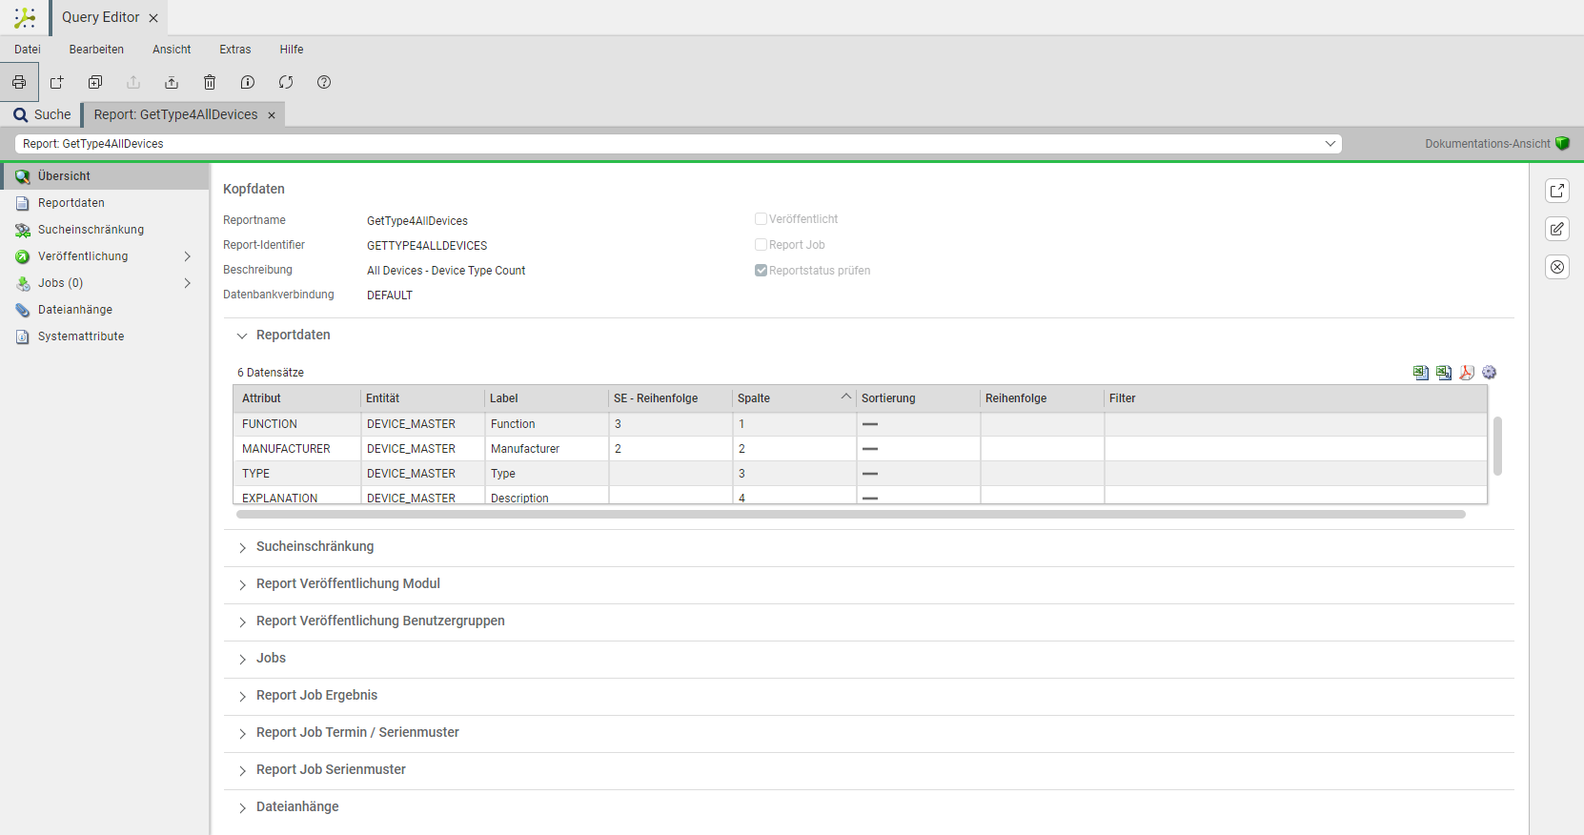
Task: Toggle the Report Job checkbox
Action: coord(761,245)
